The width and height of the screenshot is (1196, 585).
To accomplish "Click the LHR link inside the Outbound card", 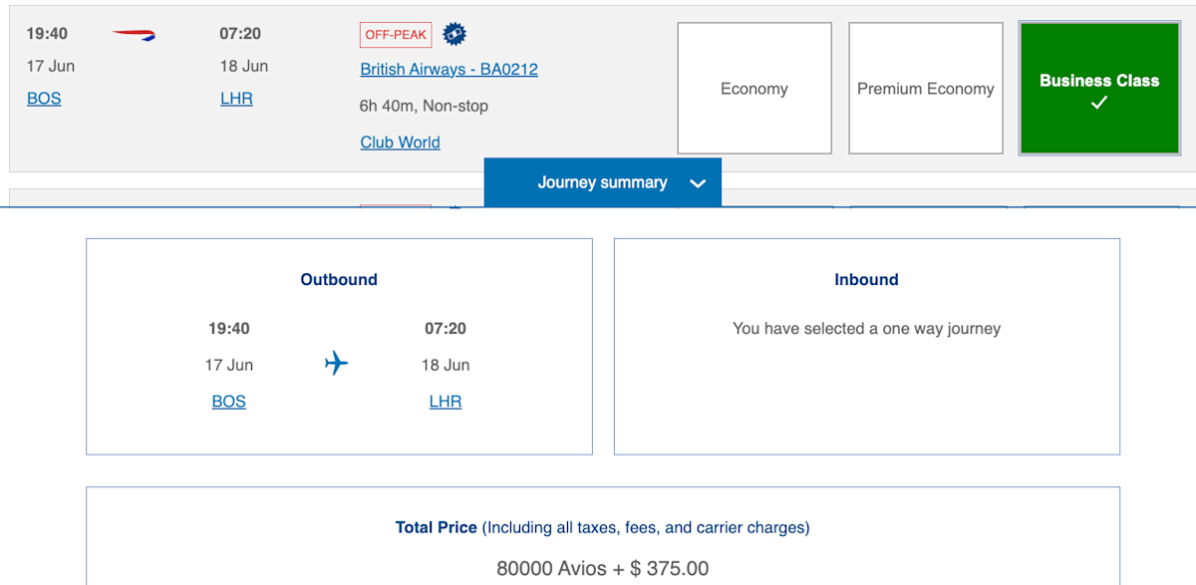I will (x=446, y=401).
